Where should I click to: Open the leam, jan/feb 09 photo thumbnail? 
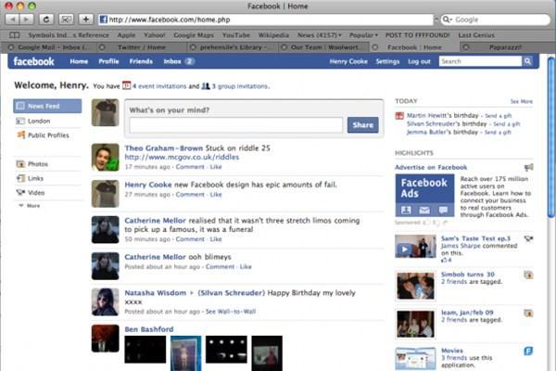point(415,324)
